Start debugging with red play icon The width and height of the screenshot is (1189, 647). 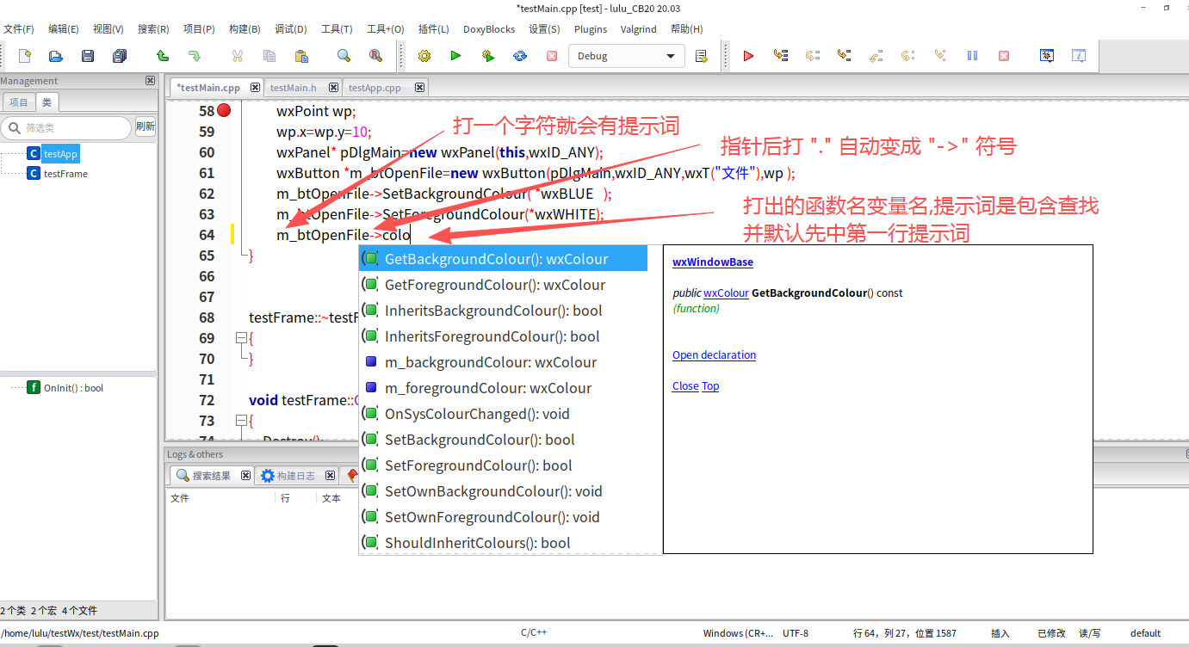(x=748, y=56)
